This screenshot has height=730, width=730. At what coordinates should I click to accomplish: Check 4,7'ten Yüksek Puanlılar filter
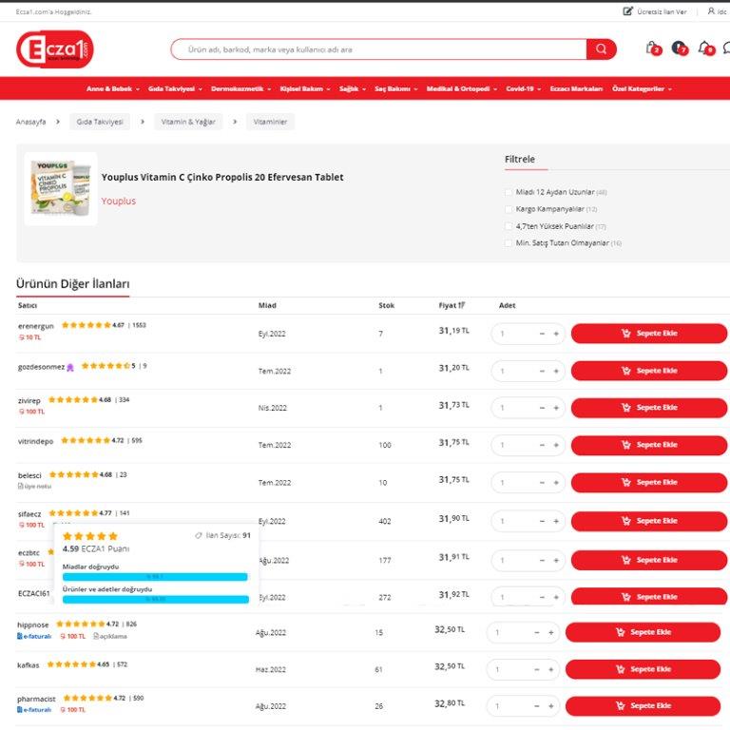click(509, 226)
